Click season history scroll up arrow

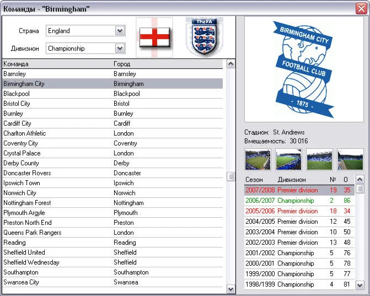(x=360, y=180)
